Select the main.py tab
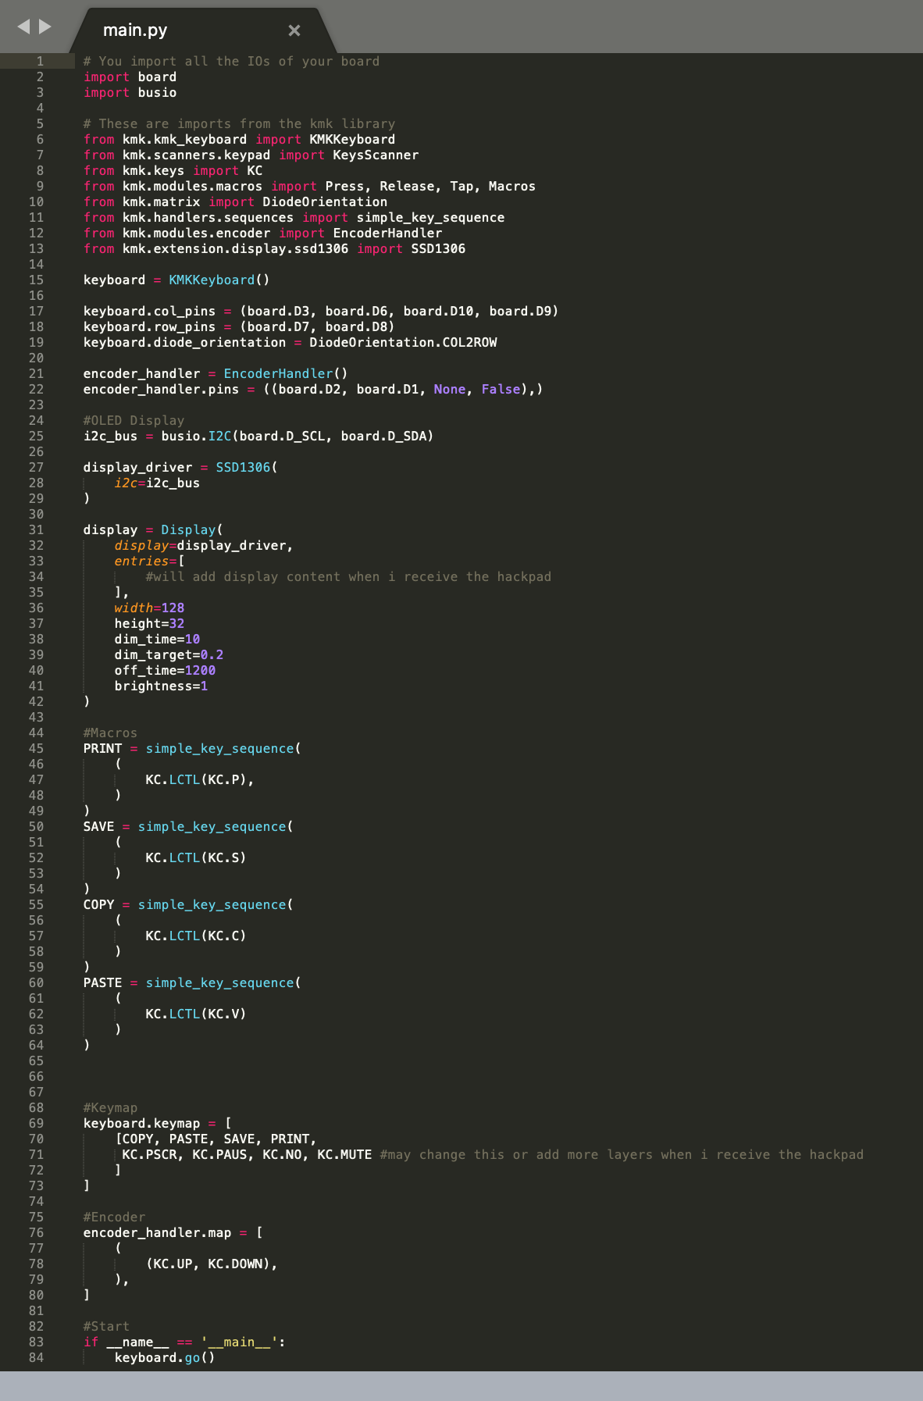Screen dimensions: 923x1401 click(136, 30)
